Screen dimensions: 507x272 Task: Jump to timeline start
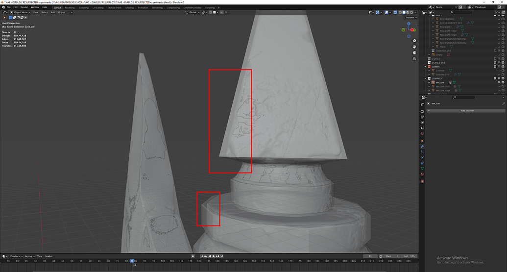(x=201, y=256)
